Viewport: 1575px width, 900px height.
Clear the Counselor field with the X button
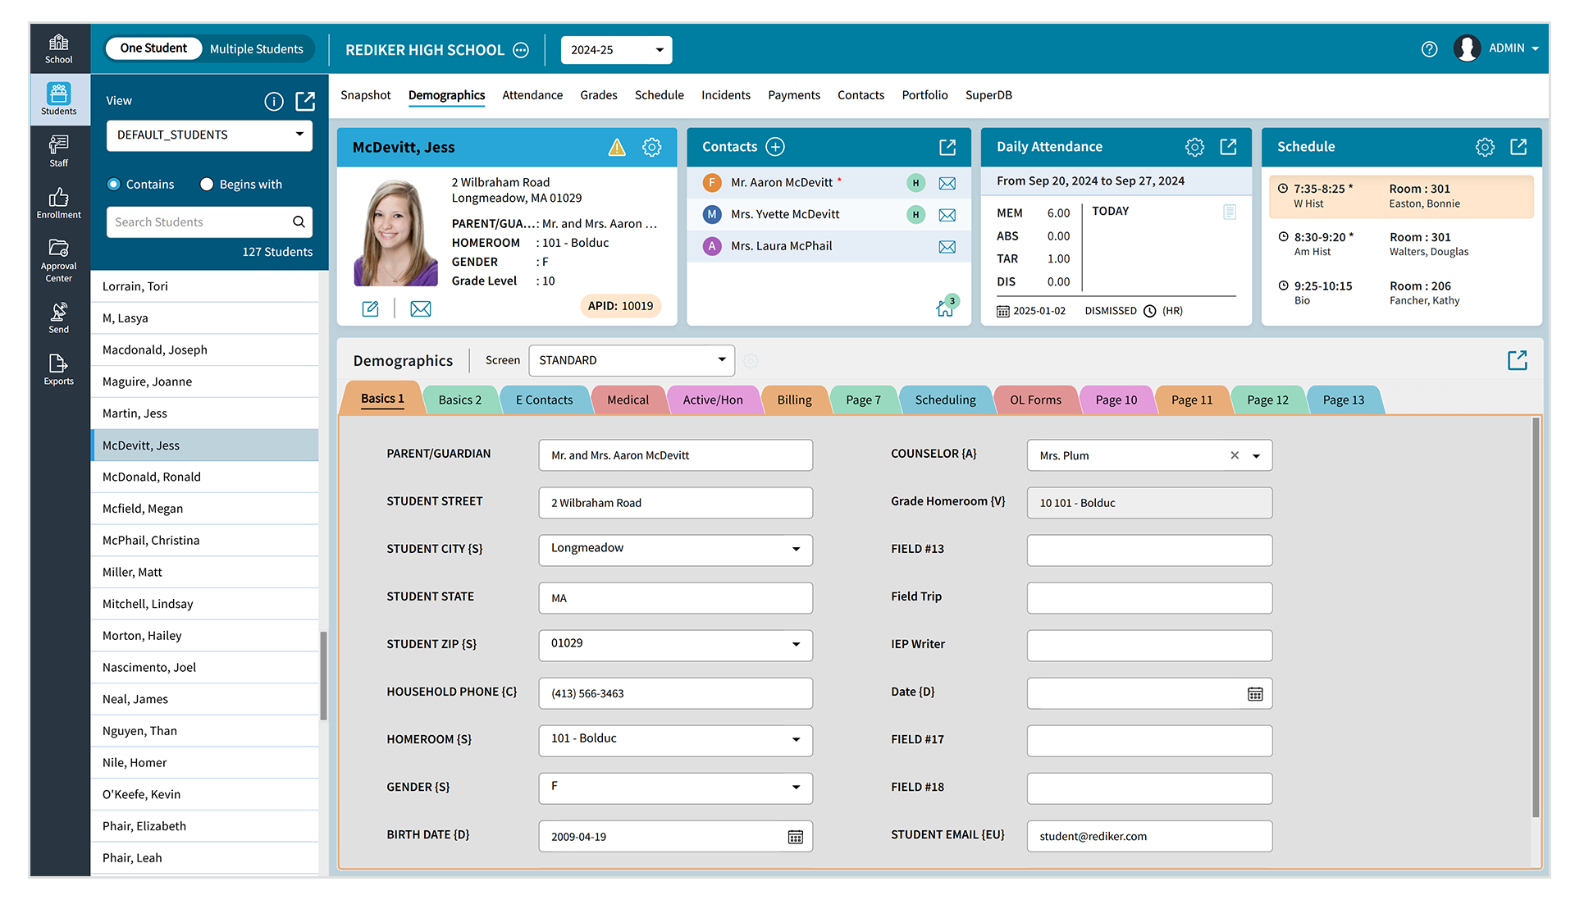(x=1234, y=455)
